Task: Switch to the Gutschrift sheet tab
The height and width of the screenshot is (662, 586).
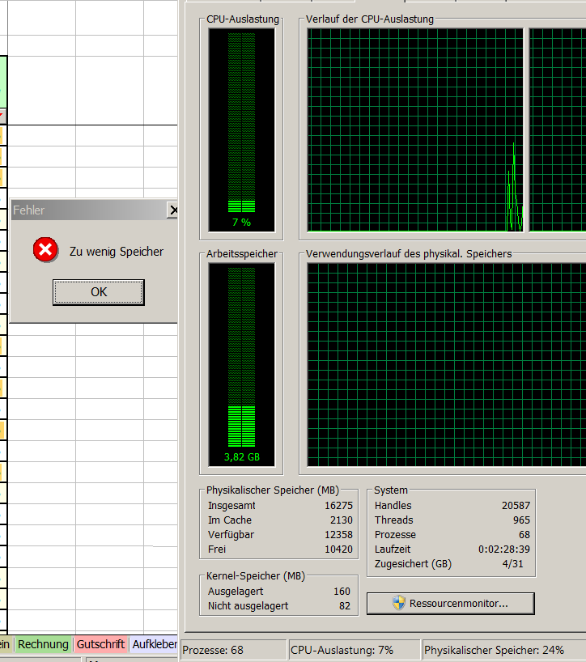Action: tap(100, 644)
